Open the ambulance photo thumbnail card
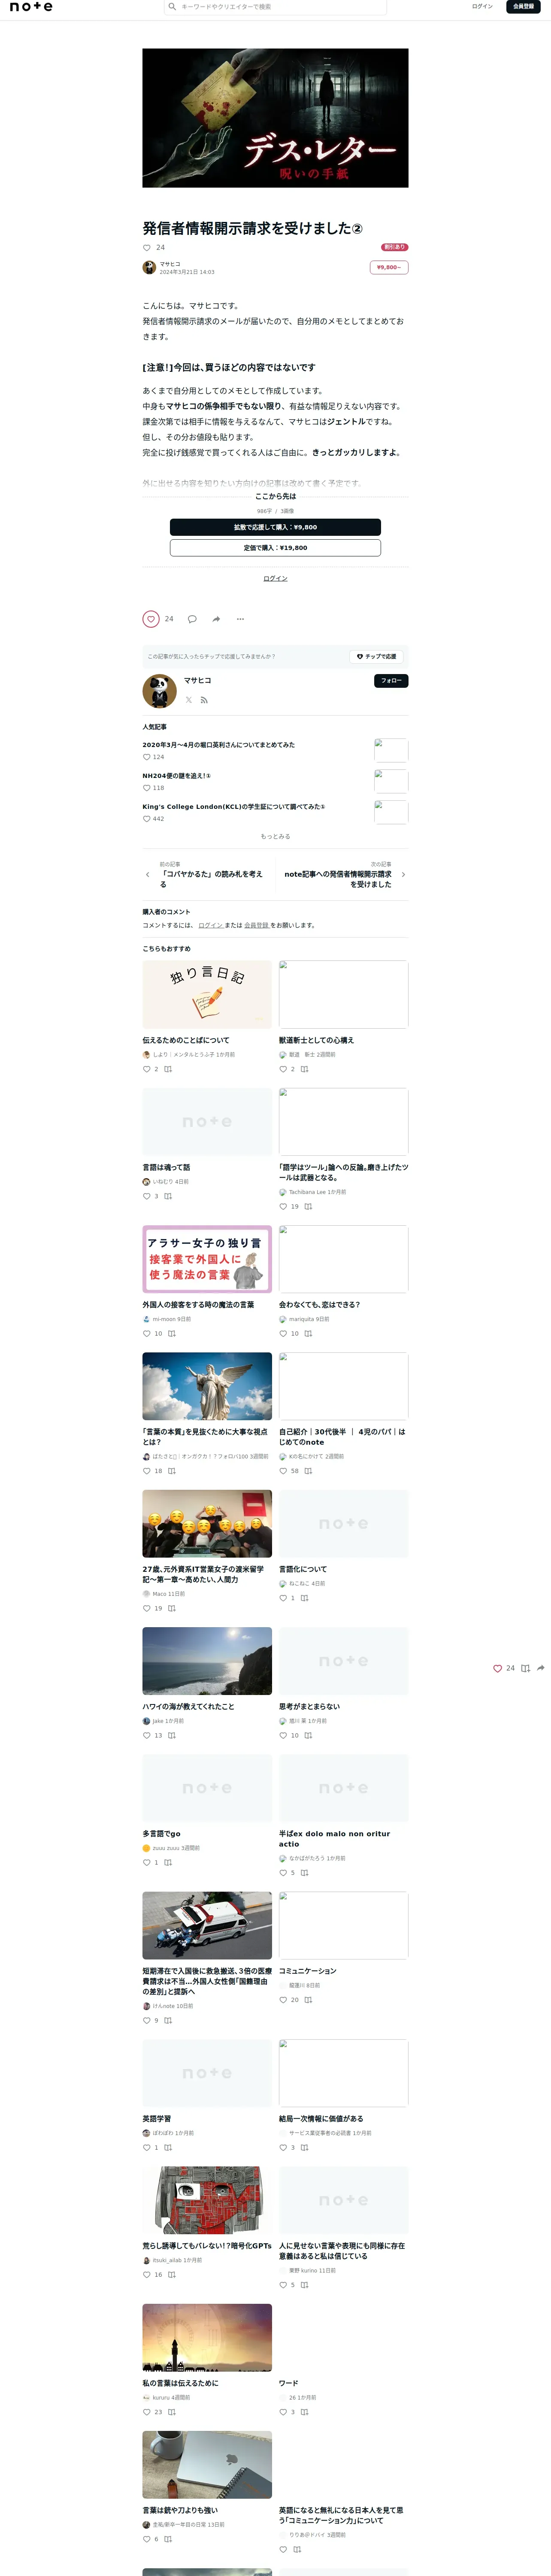551x2576 pixels. (x=207, y=1925)
